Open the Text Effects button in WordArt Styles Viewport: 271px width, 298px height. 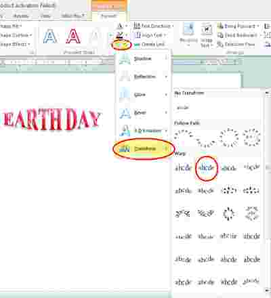[x=121, y=45]
